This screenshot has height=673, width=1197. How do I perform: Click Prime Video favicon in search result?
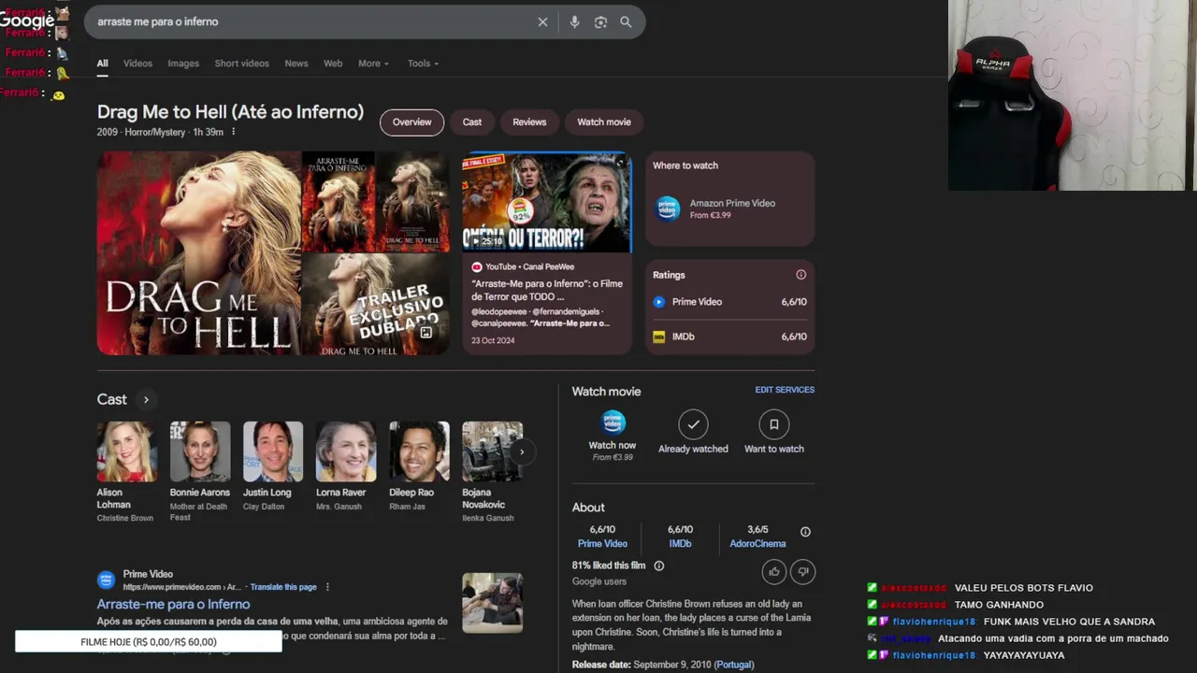coord(107,580)
